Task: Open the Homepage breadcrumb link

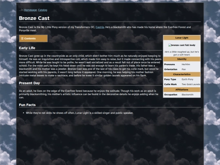Action: pos(30,10)
